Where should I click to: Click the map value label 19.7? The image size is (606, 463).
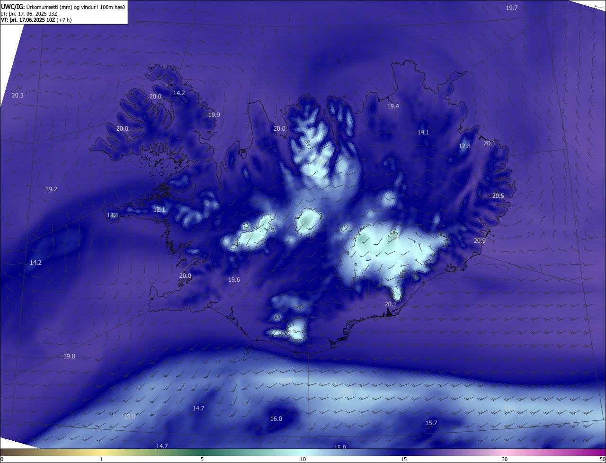click(x=512, y=8)
